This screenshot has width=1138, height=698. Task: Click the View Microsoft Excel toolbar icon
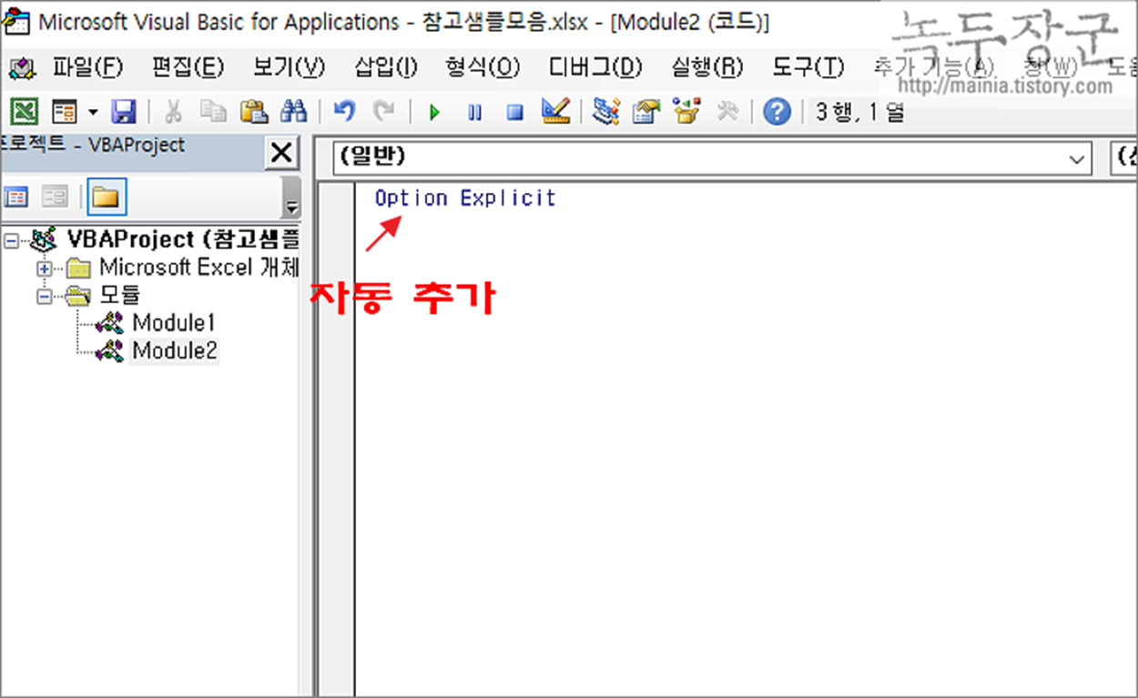coord(24,112)
